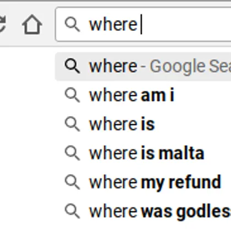Pick the plain 'where is' suggestion
The image size is (231, 231).
click(x=143, y=124)
